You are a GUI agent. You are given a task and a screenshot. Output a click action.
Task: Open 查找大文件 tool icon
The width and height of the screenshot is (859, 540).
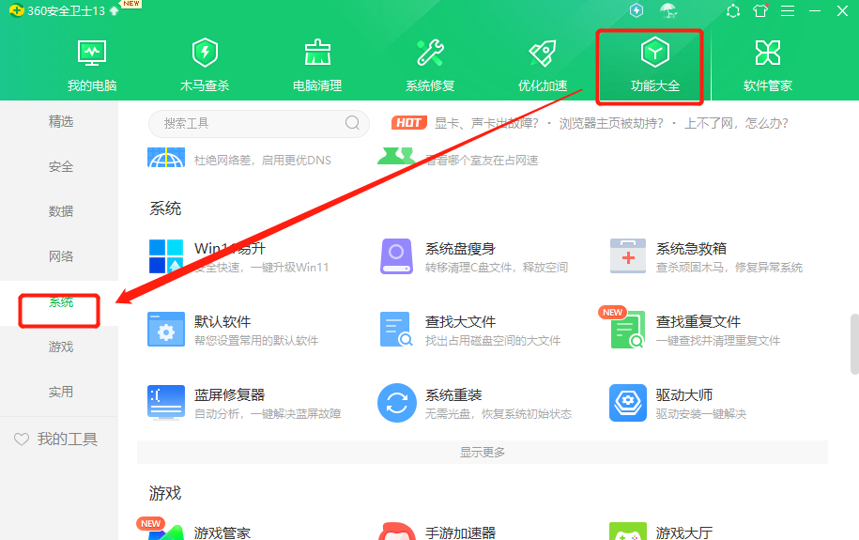(396, 330)
